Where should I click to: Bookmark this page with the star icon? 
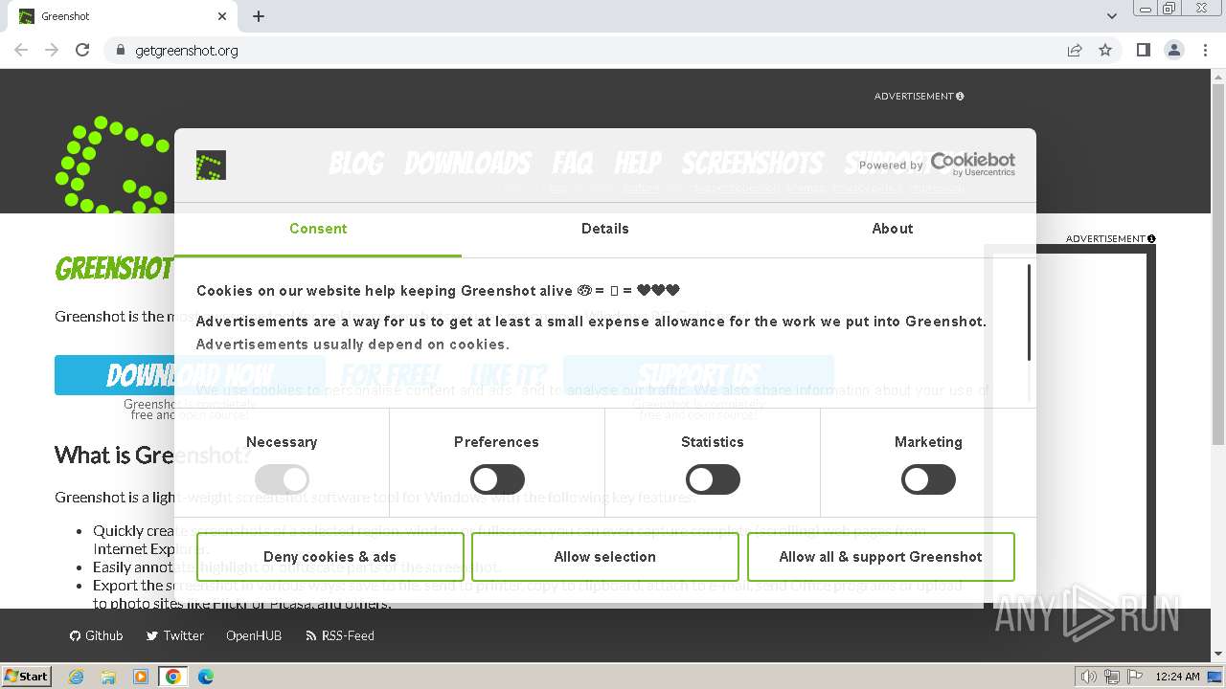pyautogui.click(x=1105, y=50)
